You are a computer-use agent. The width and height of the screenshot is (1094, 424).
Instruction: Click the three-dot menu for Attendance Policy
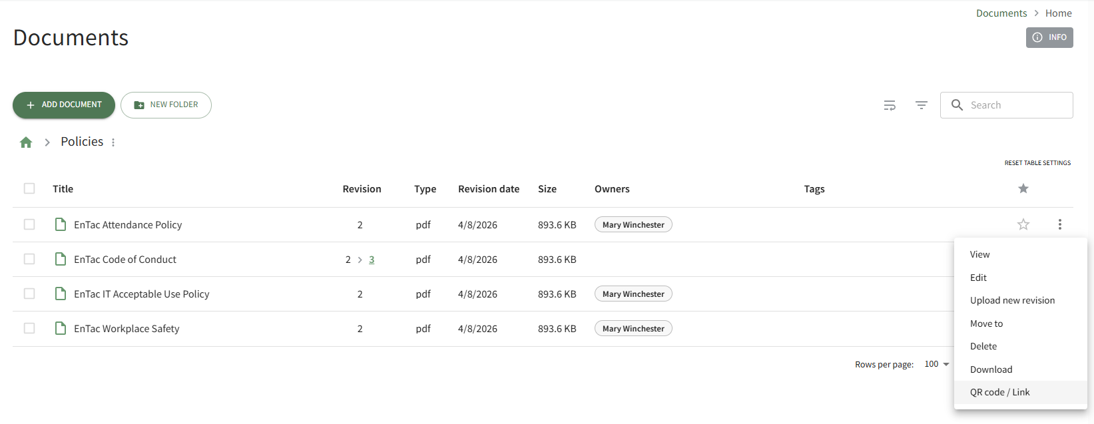click(1059, 225)
